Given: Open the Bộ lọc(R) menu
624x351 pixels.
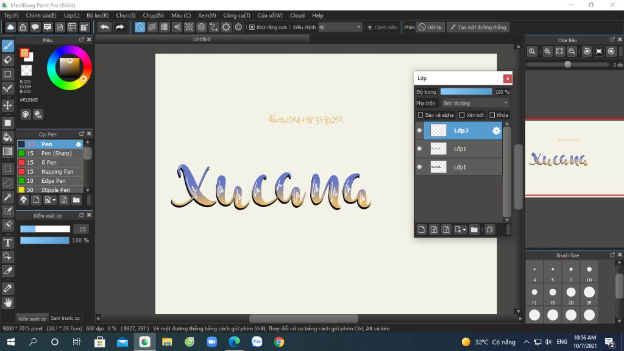Looking at the screenshot, I should (x=97, y=15).
